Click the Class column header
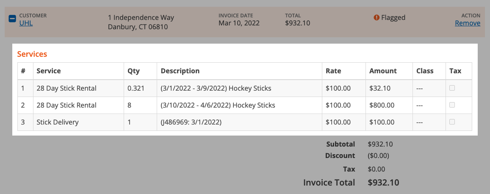The height and width of the screenshot is (194, 490). [425, 71]
